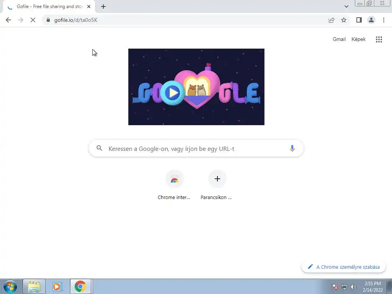View site info via the lock icon
The image size is (392, 294).
[48, 20]
